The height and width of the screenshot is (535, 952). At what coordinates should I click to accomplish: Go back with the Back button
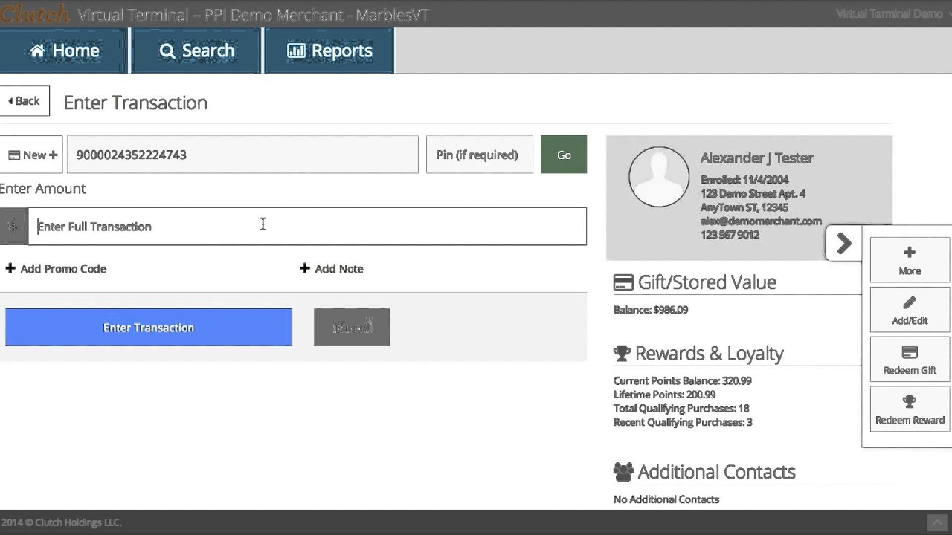25,101
